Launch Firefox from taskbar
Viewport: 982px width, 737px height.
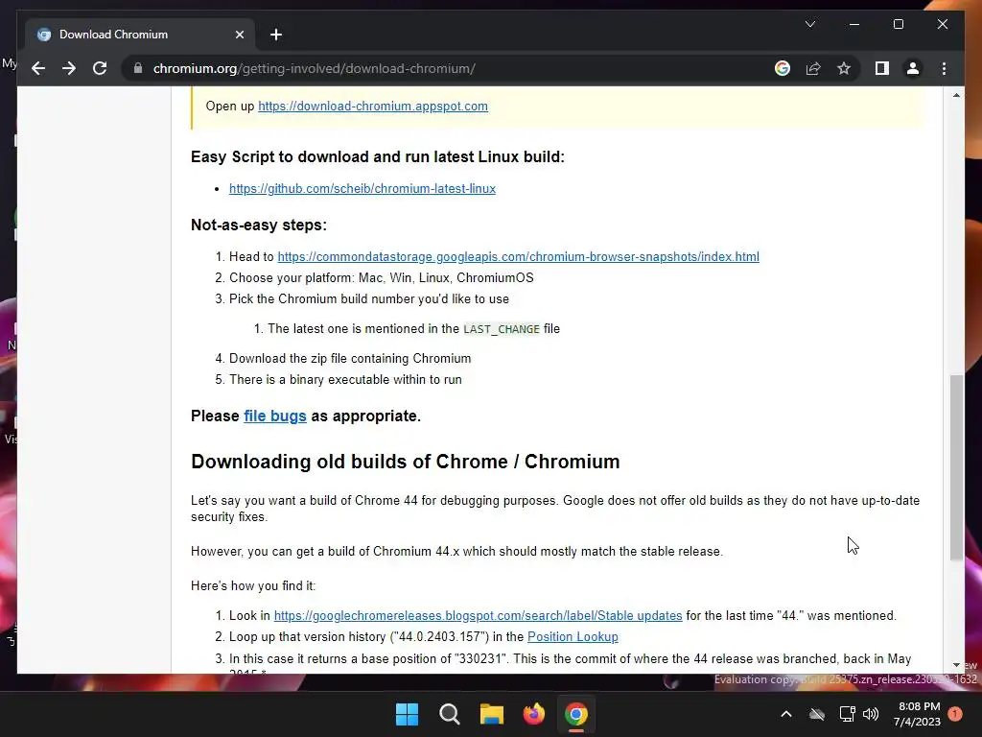pos(533,714)
